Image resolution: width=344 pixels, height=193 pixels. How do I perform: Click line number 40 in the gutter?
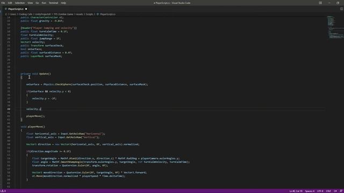click(9, 109)
